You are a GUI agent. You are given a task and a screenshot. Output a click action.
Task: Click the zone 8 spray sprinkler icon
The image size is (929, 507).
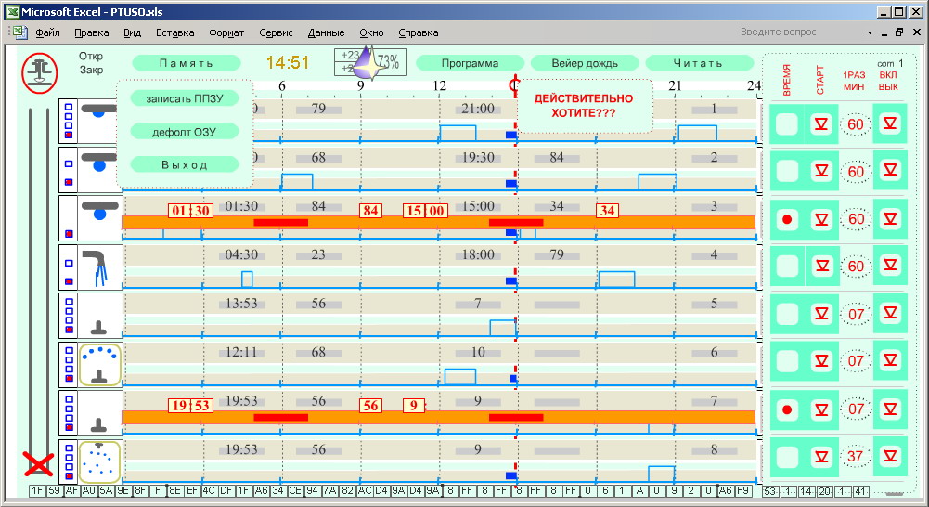[x=100, y=461]
